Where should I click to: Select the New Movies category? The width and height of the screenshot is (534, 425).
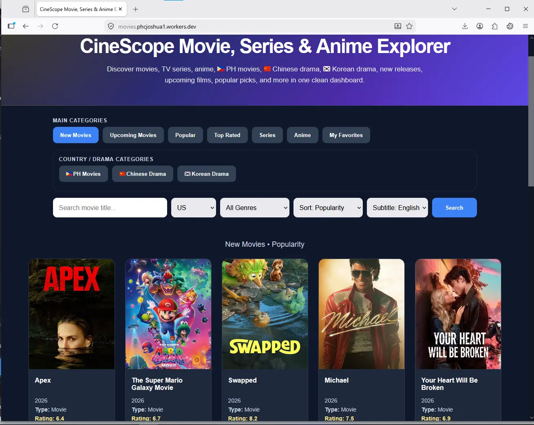(76, 135)
